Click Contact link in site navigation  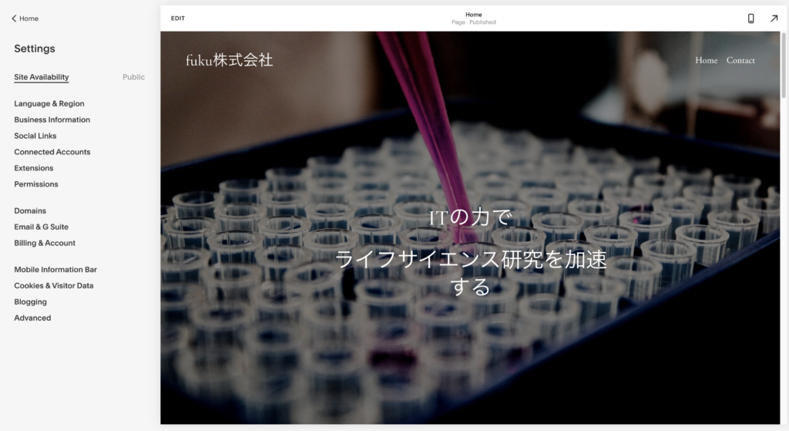(x=740, y=60)
